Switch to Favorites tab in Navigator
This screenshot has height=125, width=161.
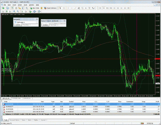tap(26, 25)
